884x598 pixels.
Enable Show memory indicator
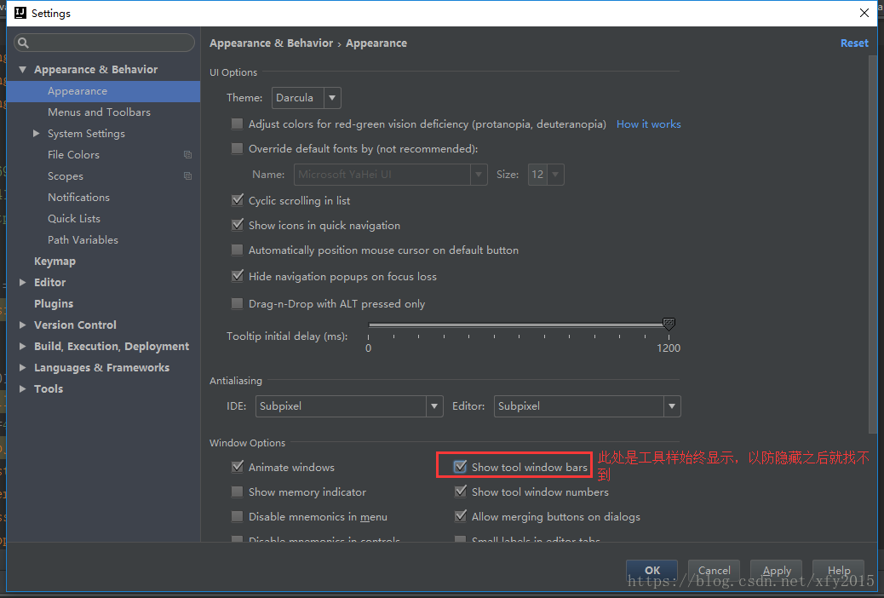[x=238, y=492]
